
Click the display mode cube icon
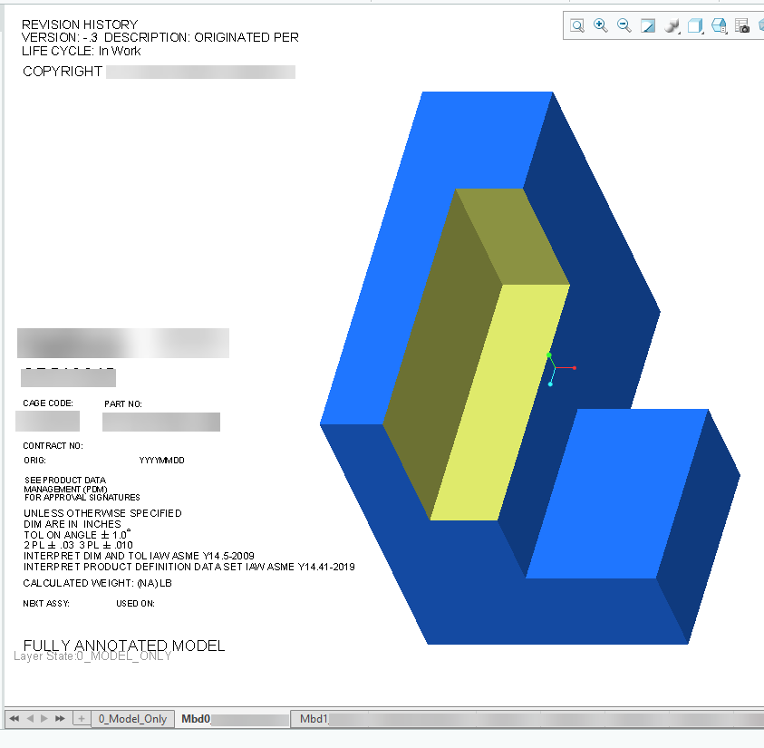[x=694, y=24]
